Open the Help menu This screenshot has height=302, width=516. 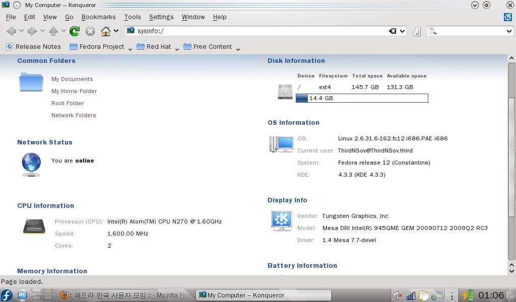[x=220, y=17]
